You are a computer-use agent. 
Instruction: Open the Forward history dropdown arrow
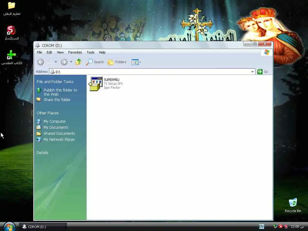(71, 62)
